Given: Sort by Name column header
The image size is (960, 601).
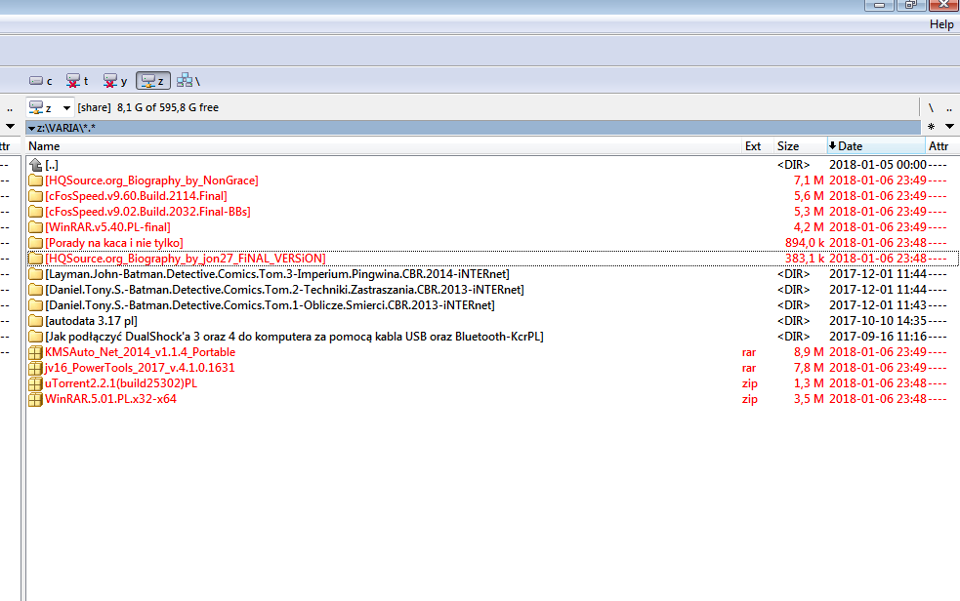Looking at the screenshot, I should point(383,146).
